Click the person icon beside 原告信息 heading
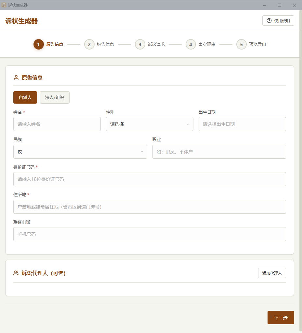Viewport: 302px width, 333px height. point(16,78)
